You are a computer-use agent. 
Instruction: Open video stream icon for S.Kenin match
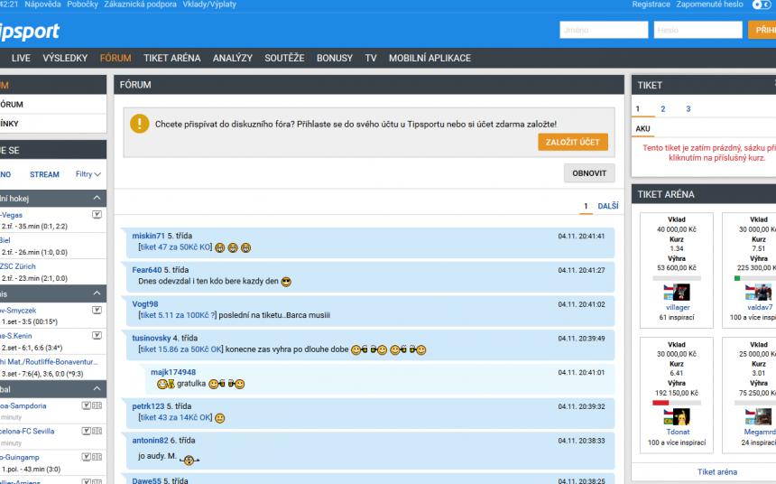[x=97, y=335]
